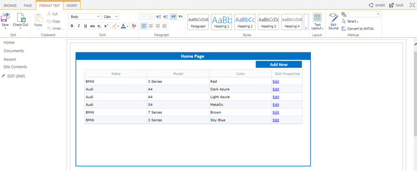Expand the Save dropdown arrow
Screen dimensions: 417x171
click(5, 28)
